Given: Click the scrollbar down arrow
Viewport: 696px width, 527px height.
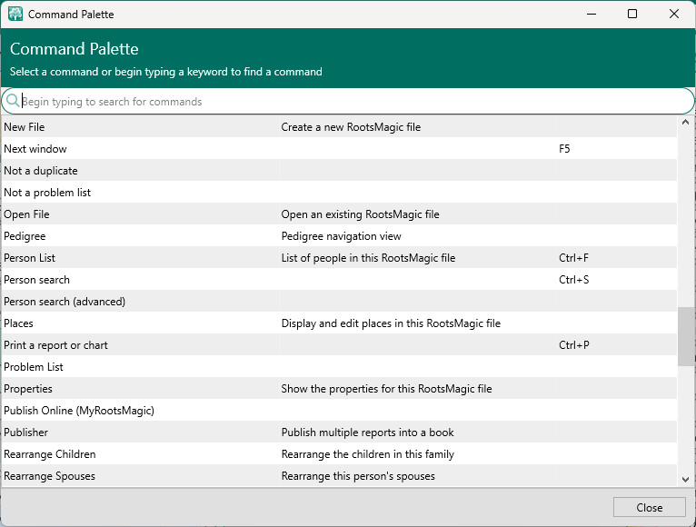Looking at the screenshot, I should pos(686,479).
